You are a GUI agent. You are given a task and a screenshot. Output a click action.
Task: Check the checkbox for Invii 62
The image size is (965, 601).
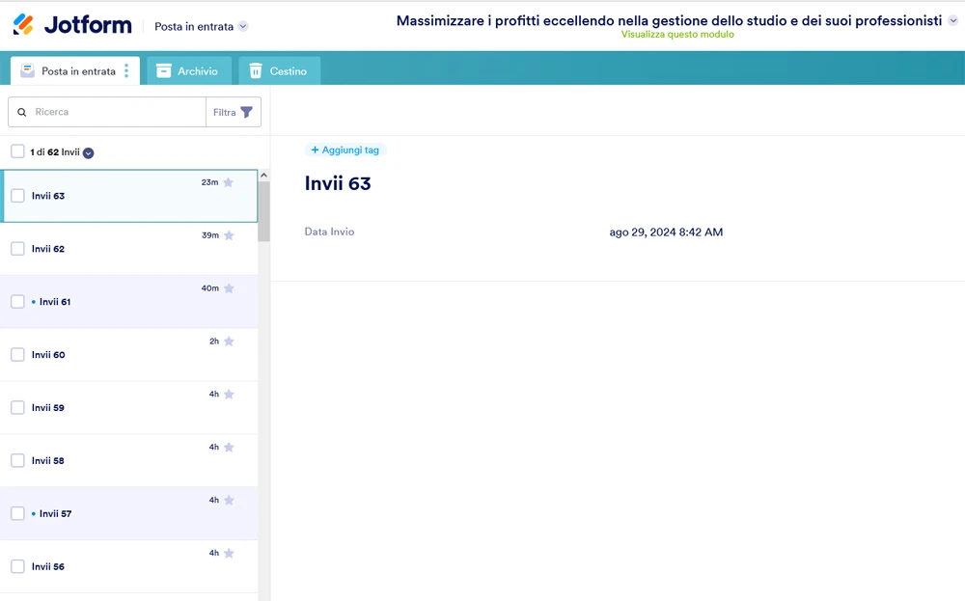tap(16, 248)
